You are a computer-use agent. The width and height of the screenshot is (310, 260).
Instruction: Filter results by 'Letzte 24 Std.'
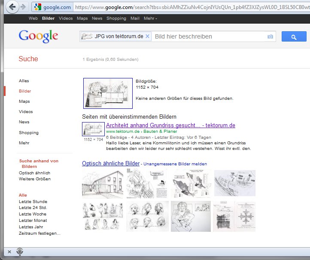click(33, 207)
